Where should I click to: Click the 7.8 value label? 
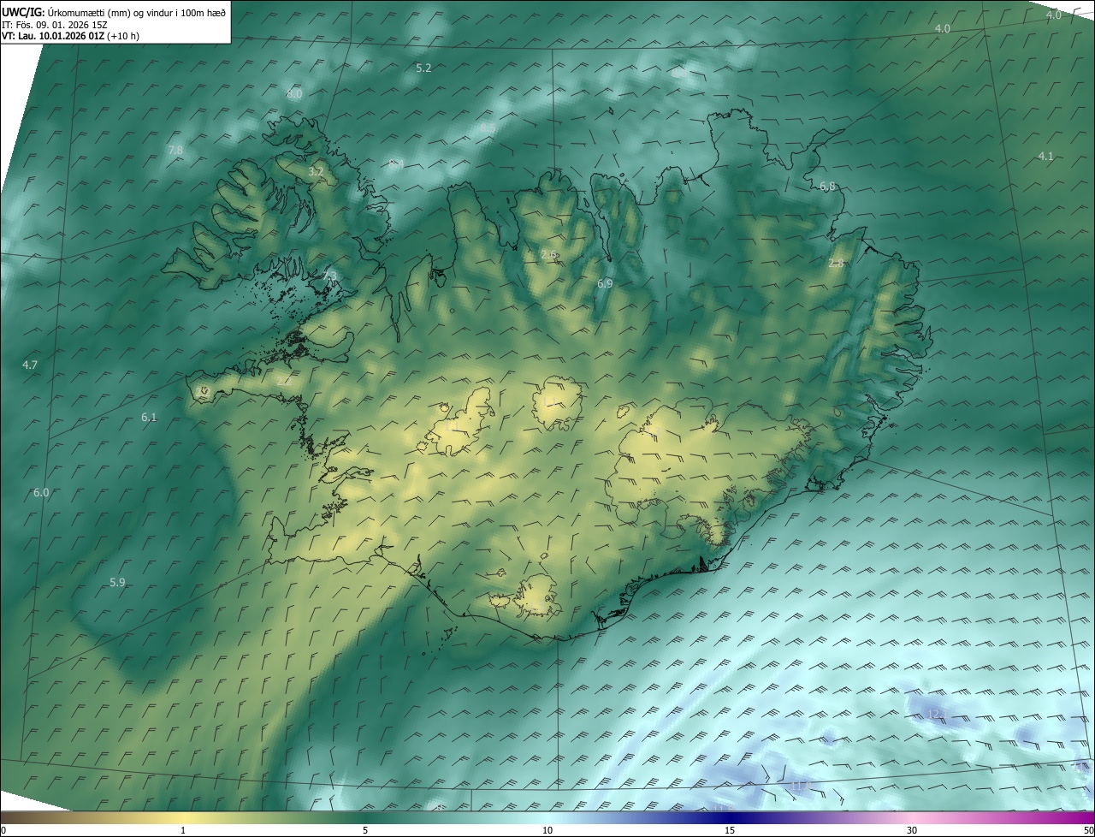[175, 150]
